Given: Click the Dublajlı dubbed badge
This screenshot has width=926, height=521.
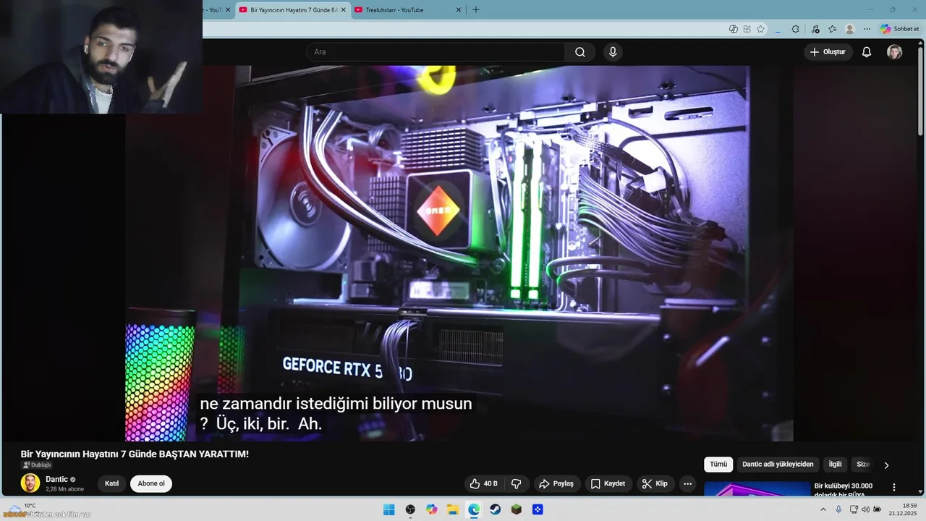Looking at the screenshot, I should 37,465.
